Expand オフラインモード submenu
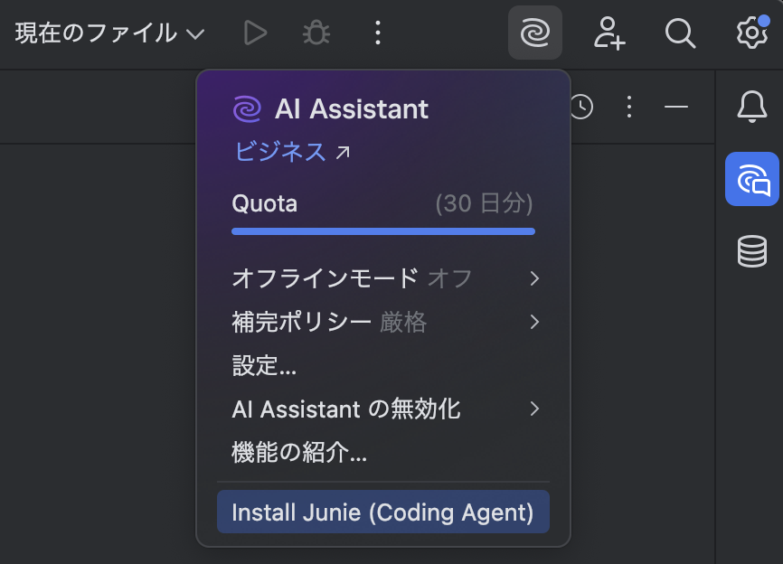The height and width of the screenshot is (564, 783). [383, 277]
